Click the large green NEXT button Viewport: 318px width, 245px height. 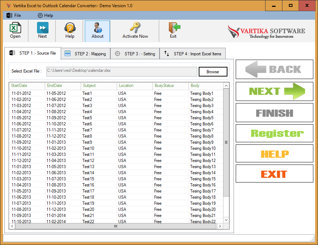275,92
